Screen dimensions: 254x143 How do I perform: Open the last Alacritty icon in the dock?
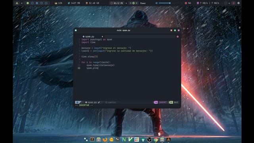(x=168, y=139)
